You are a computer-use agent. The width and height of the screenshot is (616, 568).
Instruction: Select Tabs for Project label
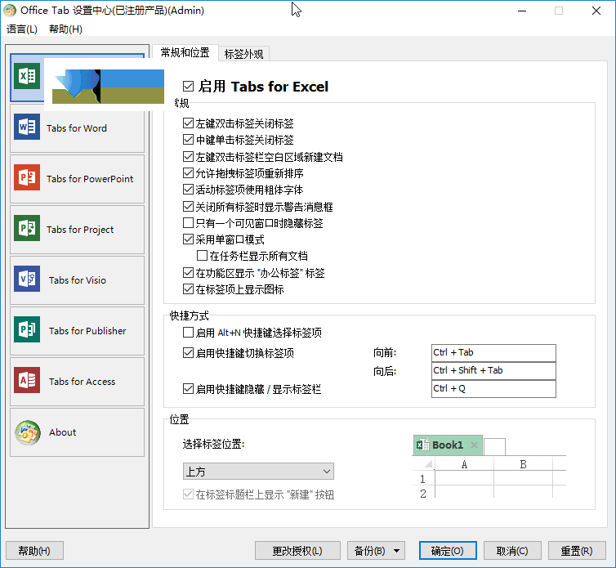80,230
